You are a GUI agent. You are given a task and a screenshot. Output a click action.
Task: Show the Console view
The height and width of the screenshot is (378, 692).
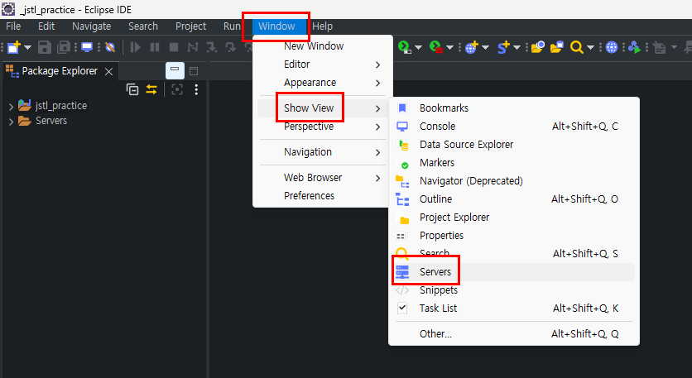tap(514, 127)
